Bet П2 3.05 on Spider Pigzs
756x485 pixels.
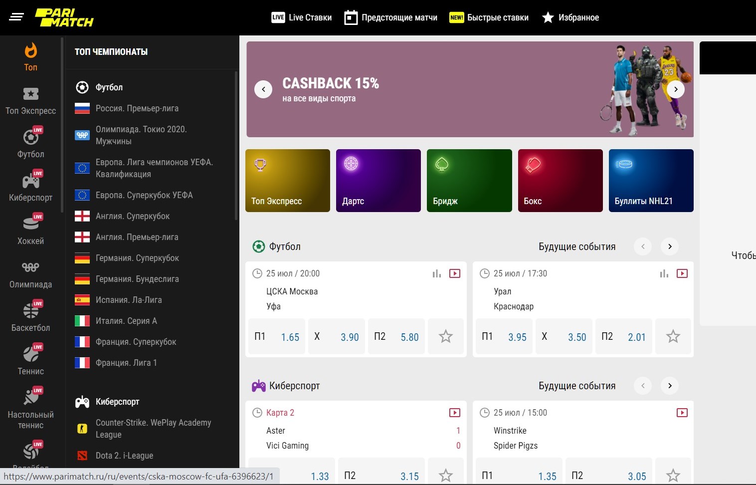pyautogui.click(x=609, y=471)
